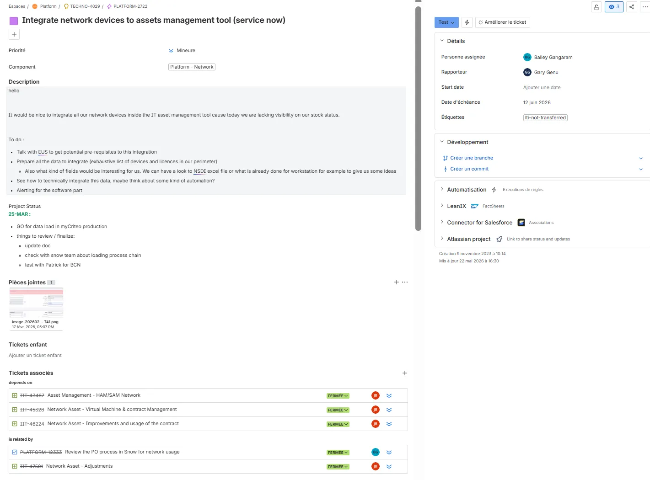
Task: Click assignee avatar on IIT-43467 row
Action: [x=376, y=396]
